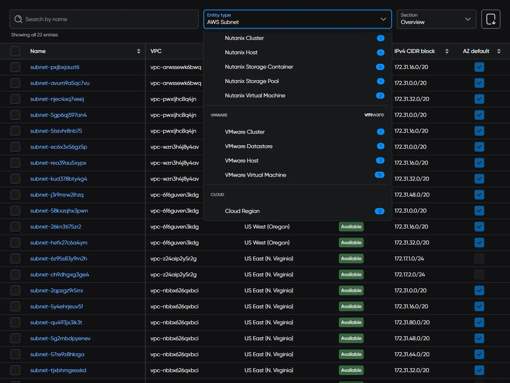Click count badge next to Cloud Region
This screenshot has height=383, width=510.
click(x=380, y=211)
